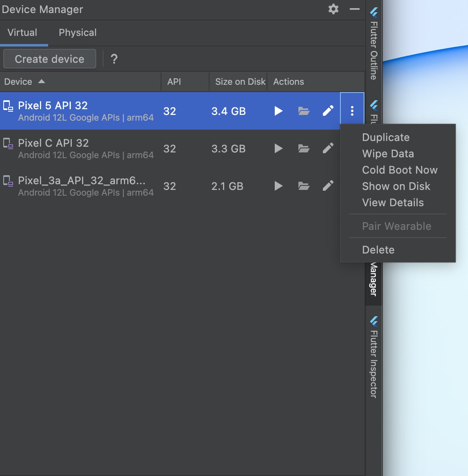The height and width of the screenshot is (476, 468).
Task: Launch the Pixel 5 API 32 emulator
Action: pos(278,111)
